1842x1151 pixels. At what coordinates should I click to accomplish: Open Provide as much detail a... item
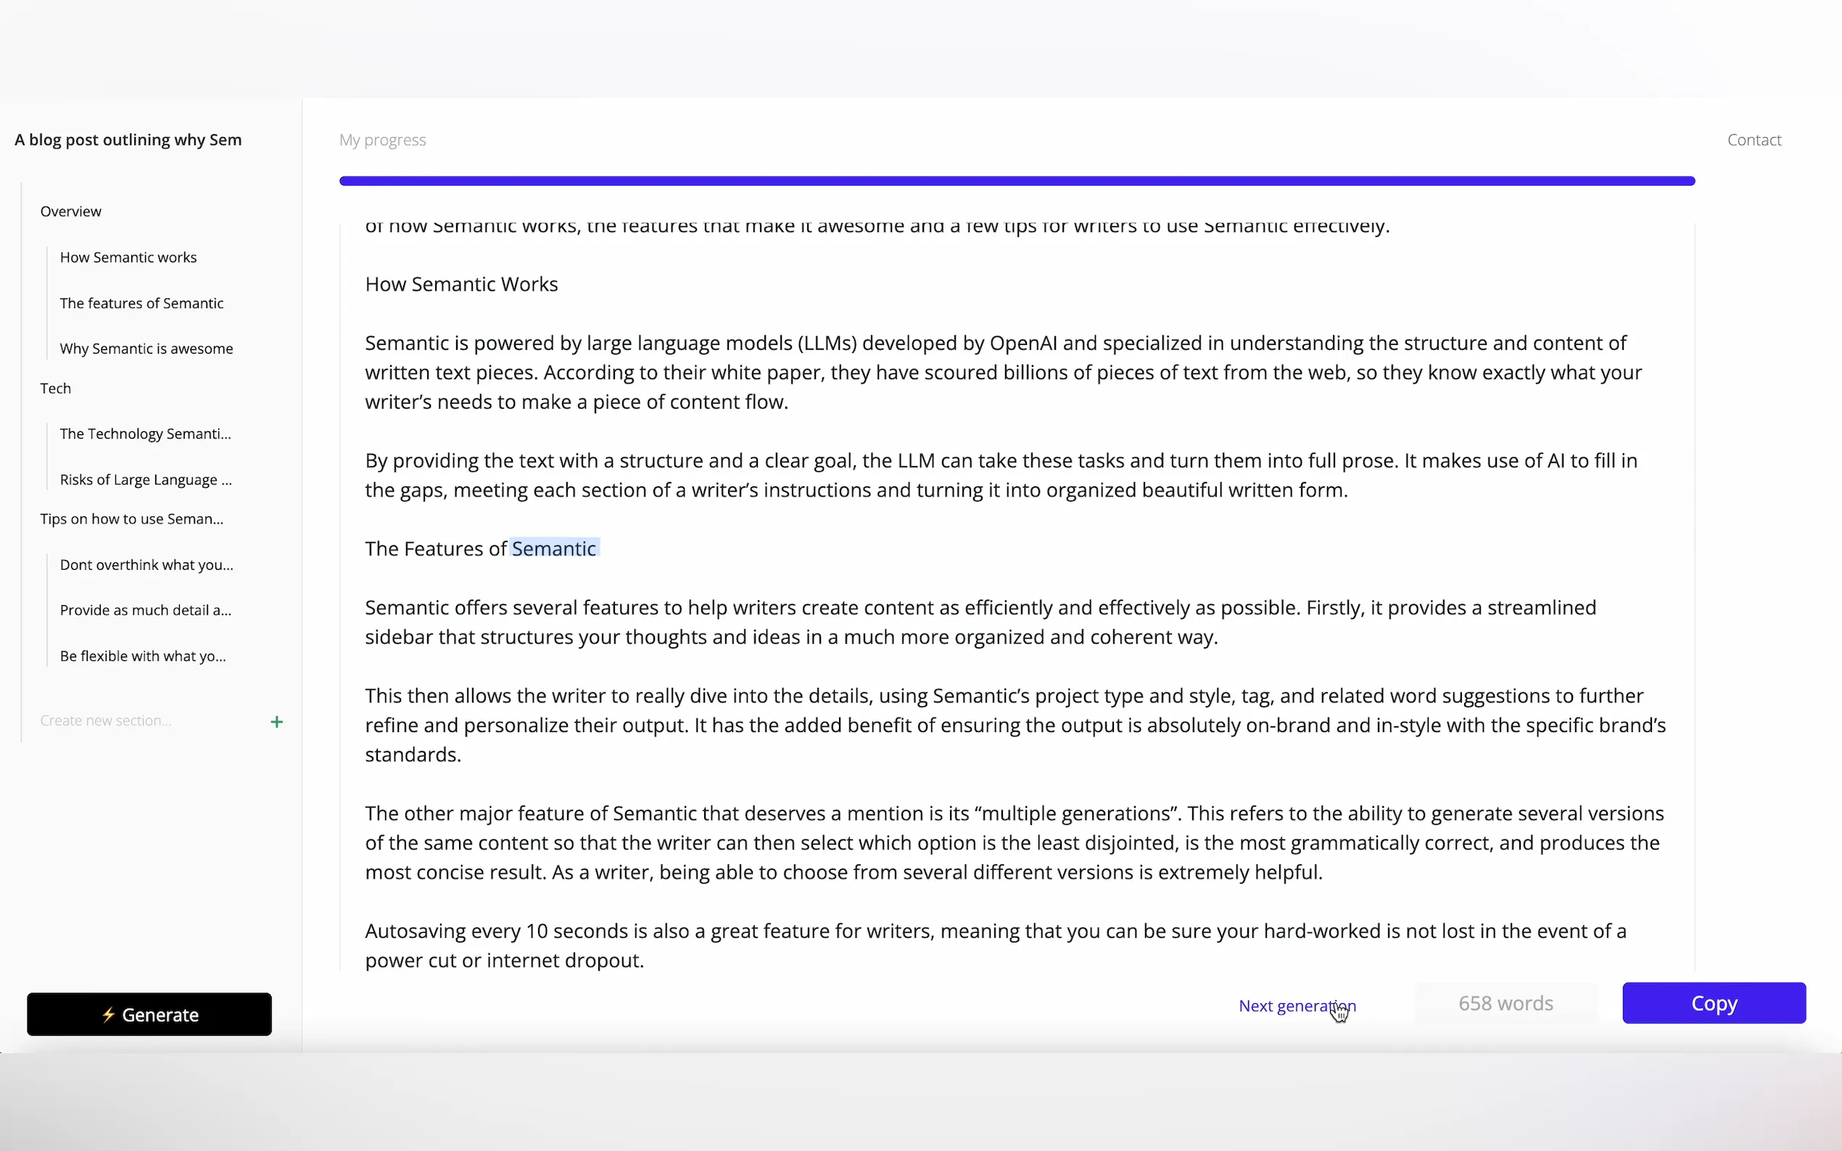tap(146, 610)
